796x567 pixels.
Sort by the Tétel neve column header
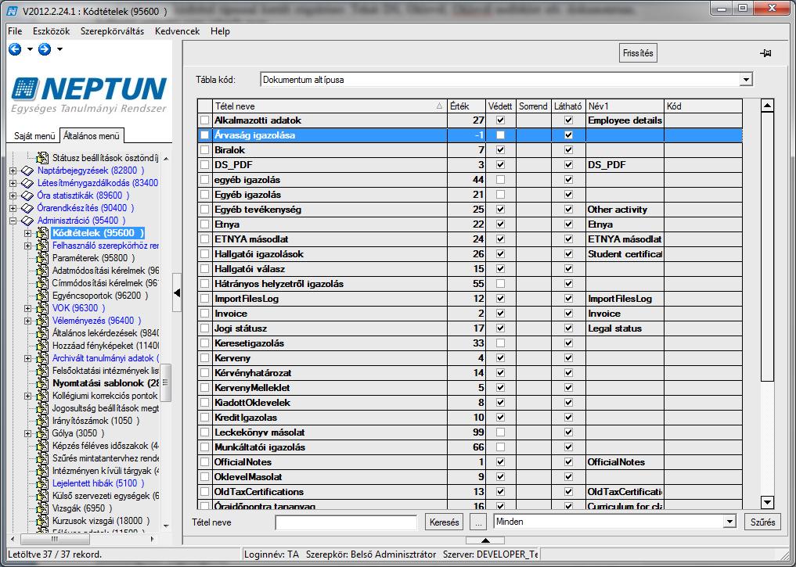click(330, 106)
